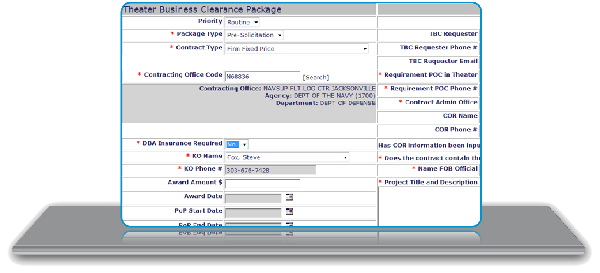
Task: Select the KO Phone # field
Action: [x=270, y=170]
